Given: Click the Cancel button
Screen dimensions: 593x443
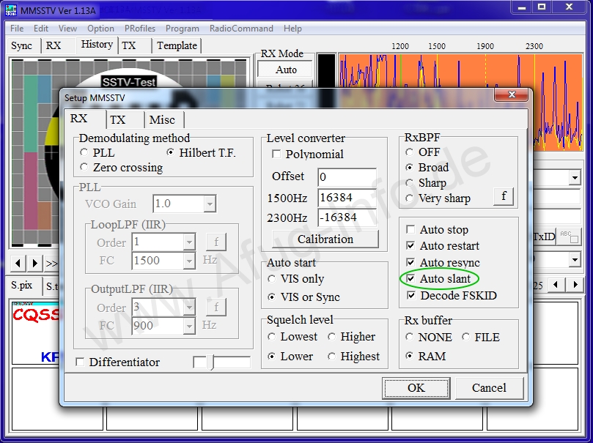Looking at the screenshot, I should [x=489, y=388].
